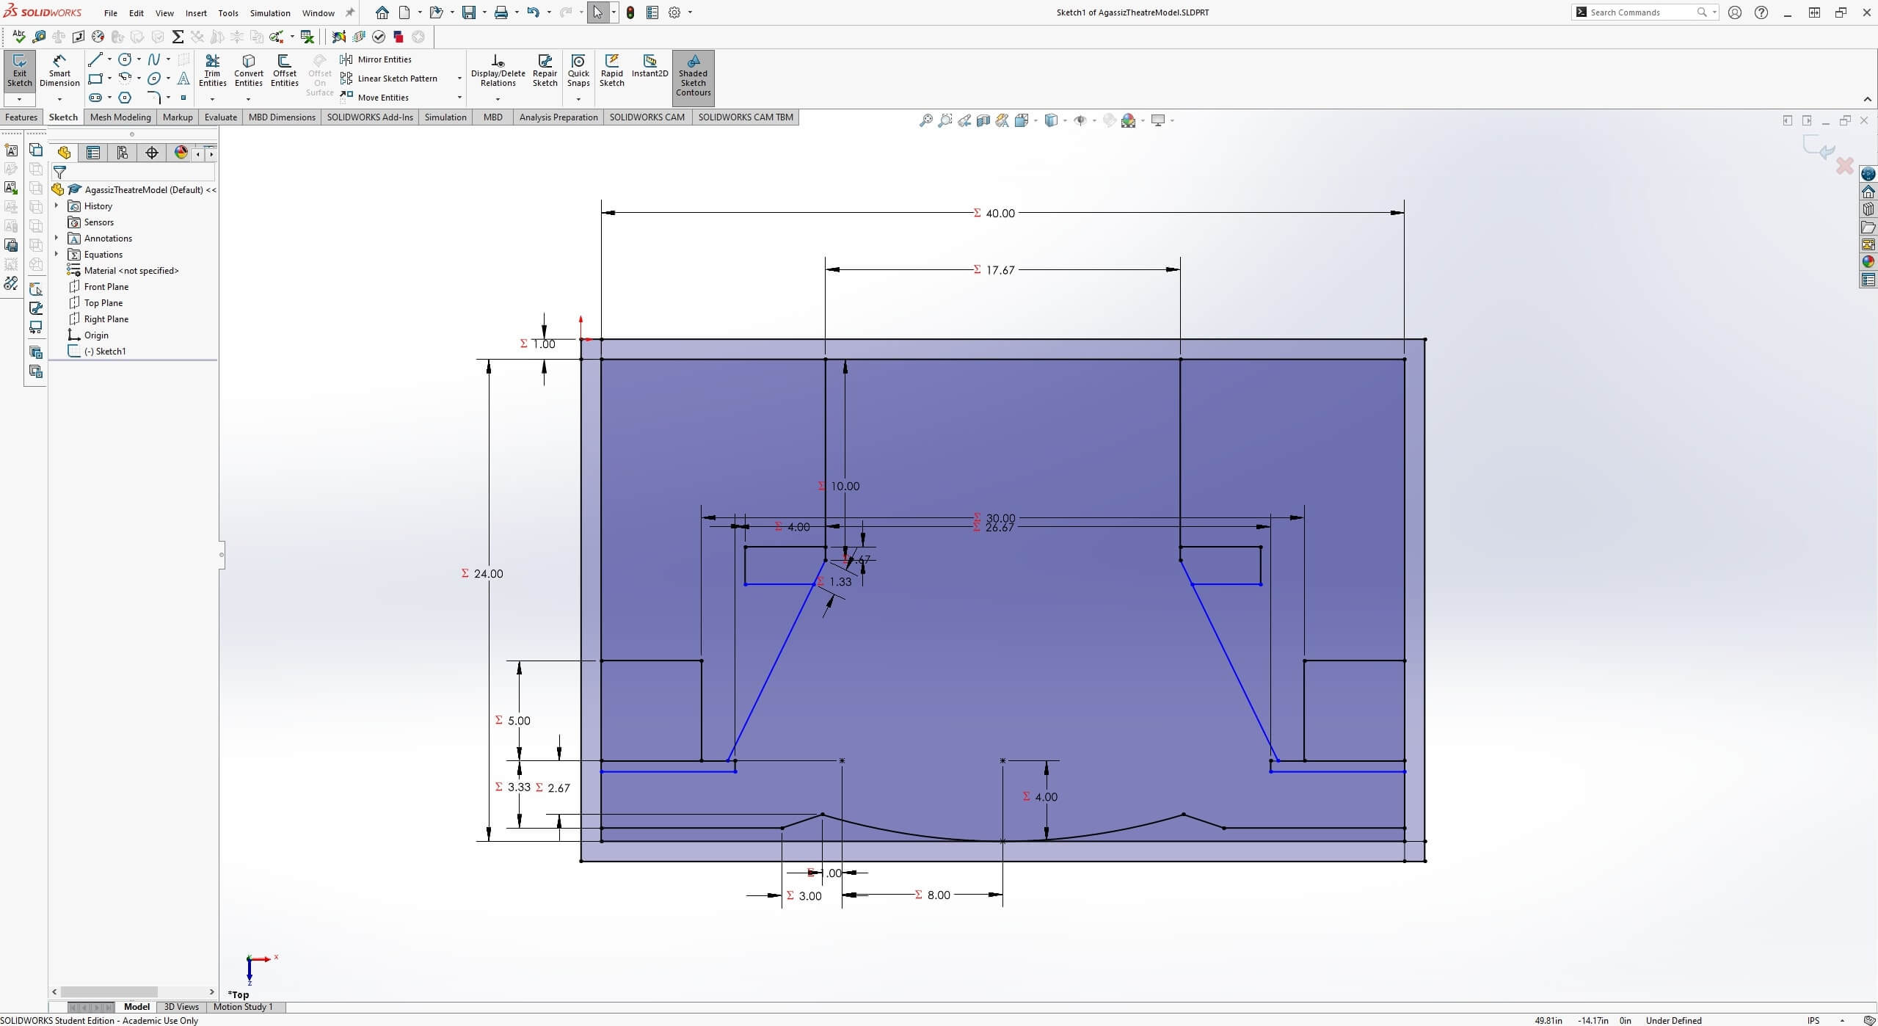Open the Appearances color ball task pane

tap(1868, 262)
